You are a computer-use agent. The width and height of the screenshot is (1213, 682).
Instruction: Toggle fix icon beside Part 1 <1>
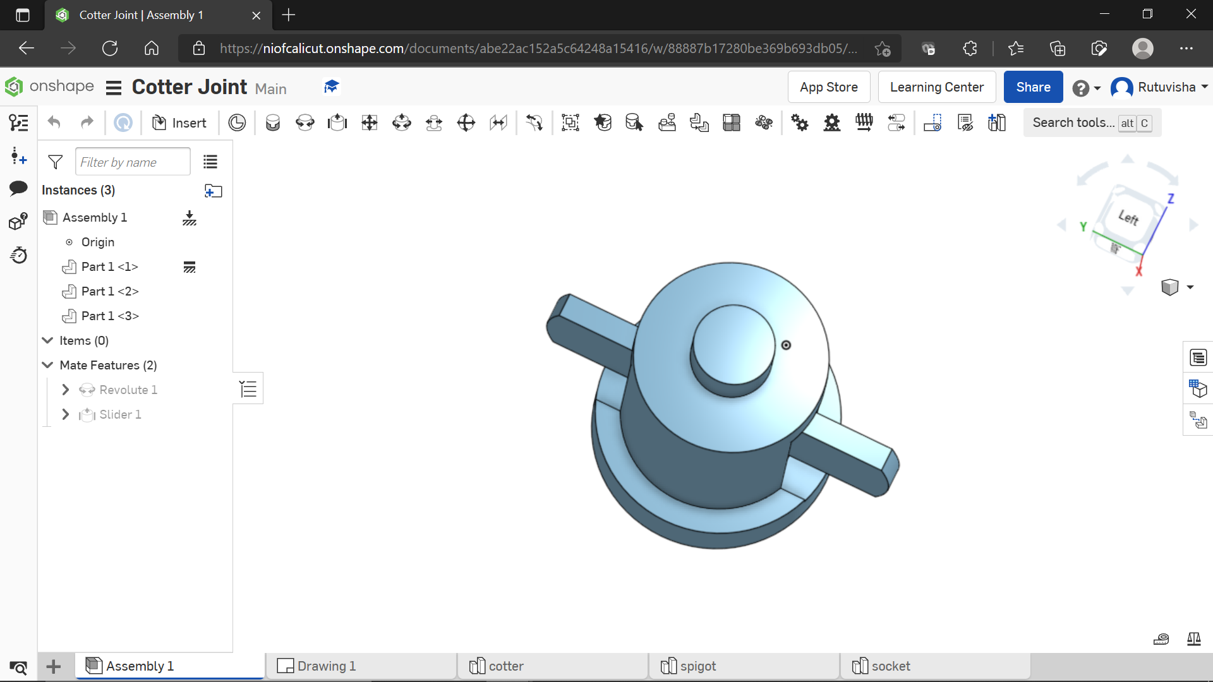190,267
